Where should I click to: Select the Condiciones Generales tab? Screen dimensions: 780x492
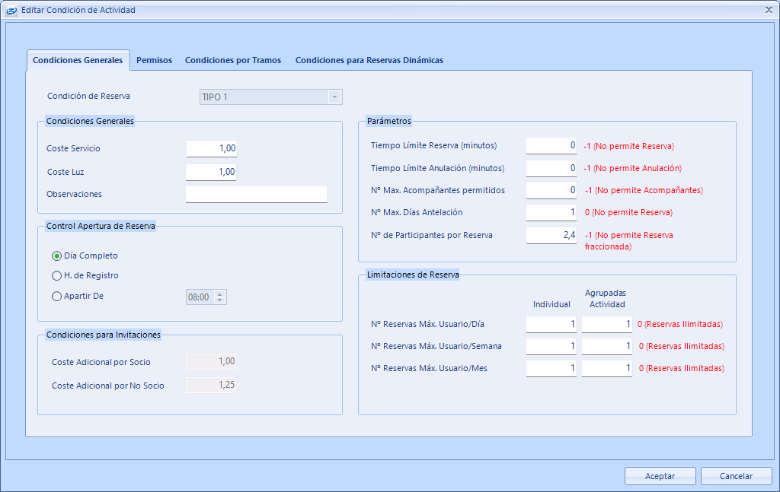78,60
